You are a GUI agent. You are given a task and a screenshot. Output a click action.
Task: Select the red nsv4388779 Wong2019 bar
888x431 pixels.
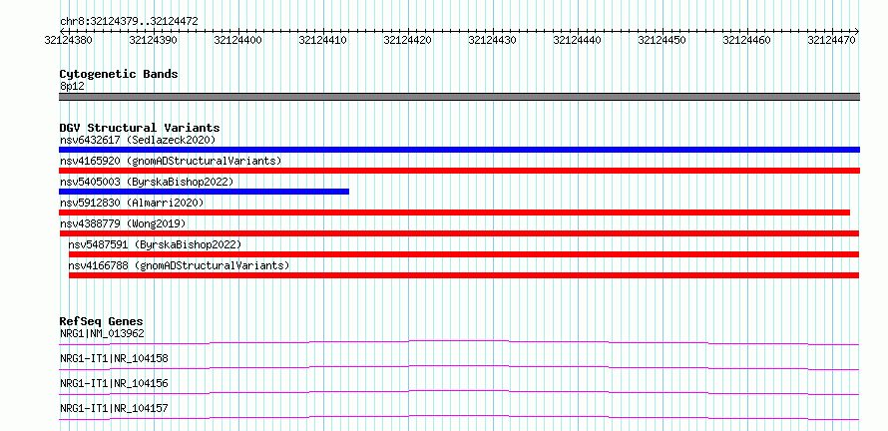(x=459, y=233)
